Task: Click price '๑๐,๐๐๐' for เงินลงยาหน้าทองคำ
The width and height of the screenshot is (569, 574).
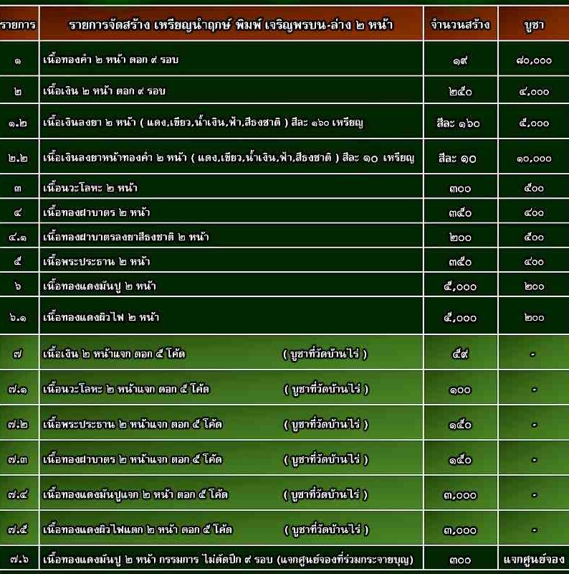Action: point(534,158)
